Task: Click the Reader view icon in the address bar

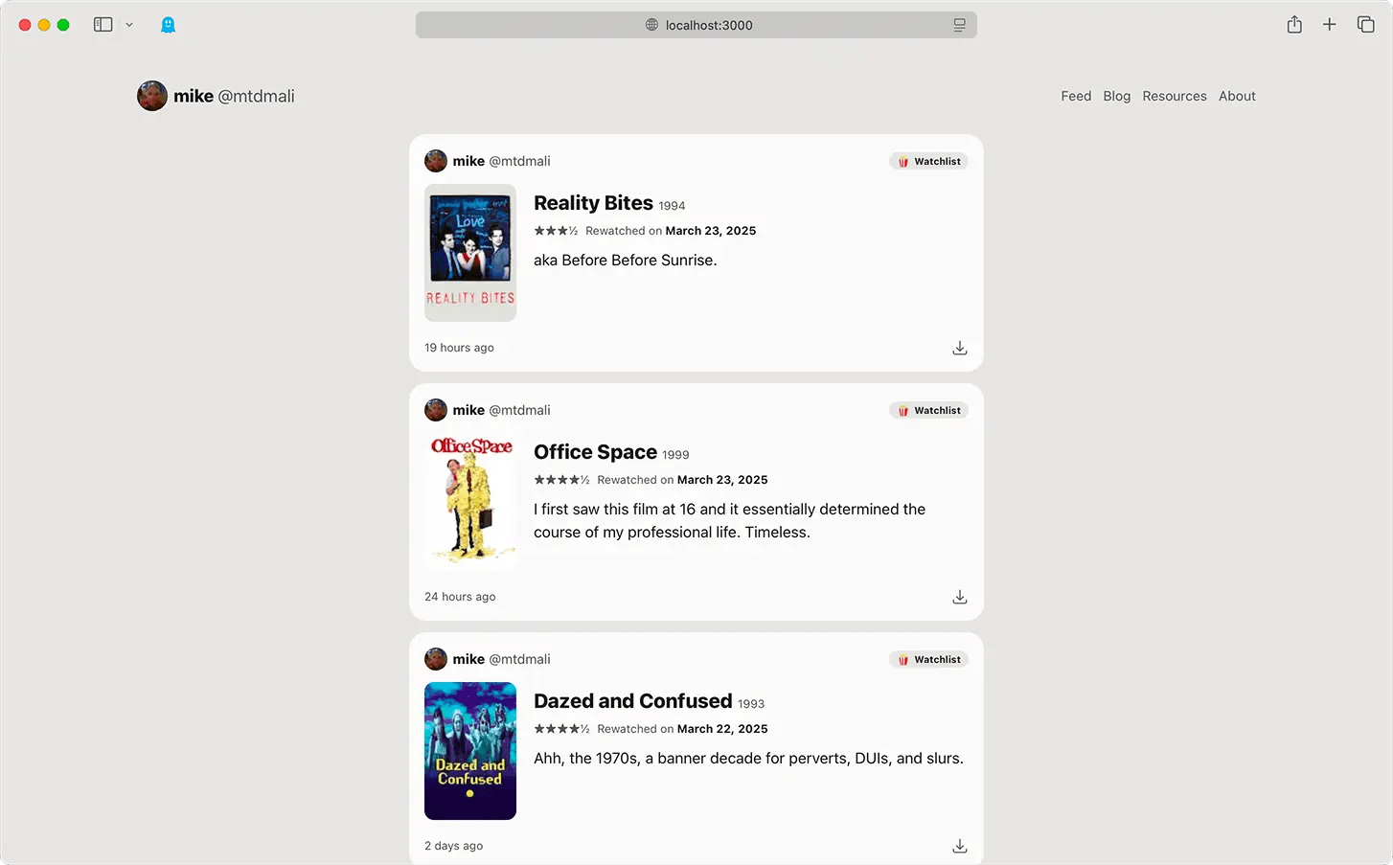Action: [x=959, y=25]
